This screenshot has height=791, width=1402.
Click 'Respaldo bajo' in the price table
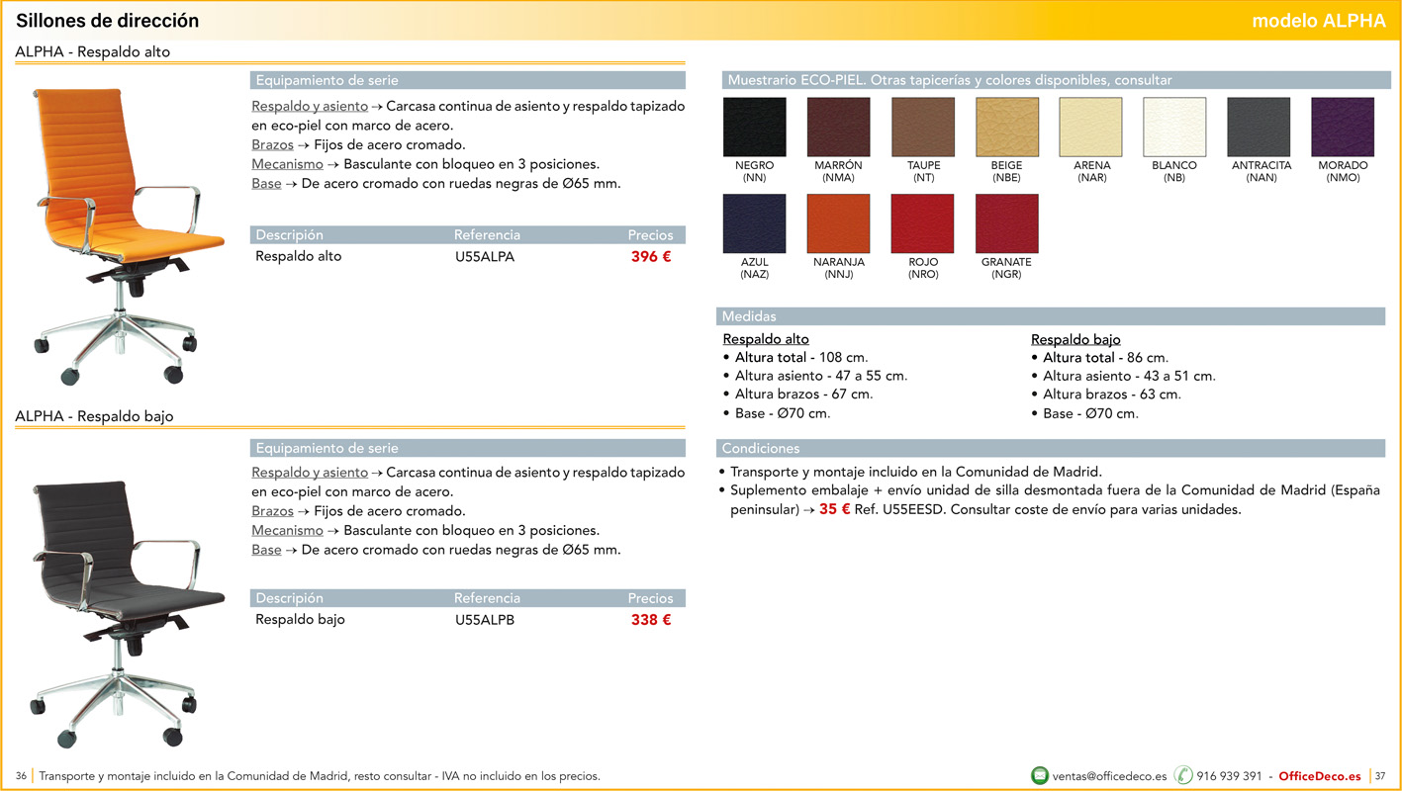[x=301, y=620]
